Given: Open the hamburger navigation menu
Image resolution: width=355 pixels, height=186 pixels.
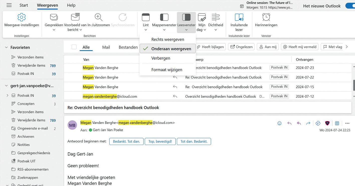Looking at the screenshot, I should pyautogui.click(x=9, y=5).
